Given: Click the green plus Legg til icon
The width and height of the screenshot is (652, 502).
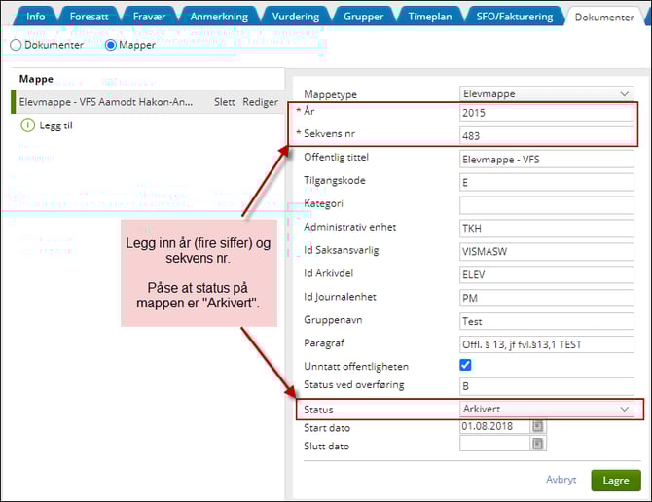Looking at the screenshot, I should pos(28,125).
